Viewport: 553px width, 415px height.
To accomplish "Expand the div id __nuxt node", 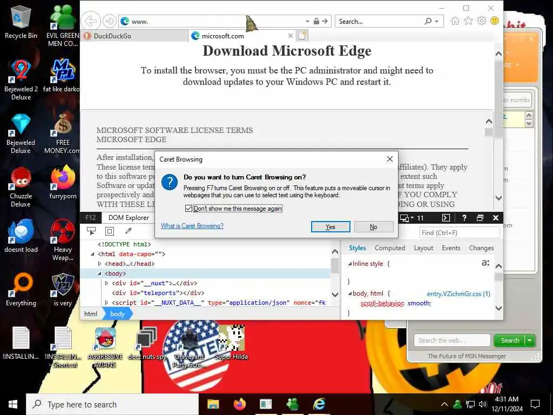I will coord(106,283).
